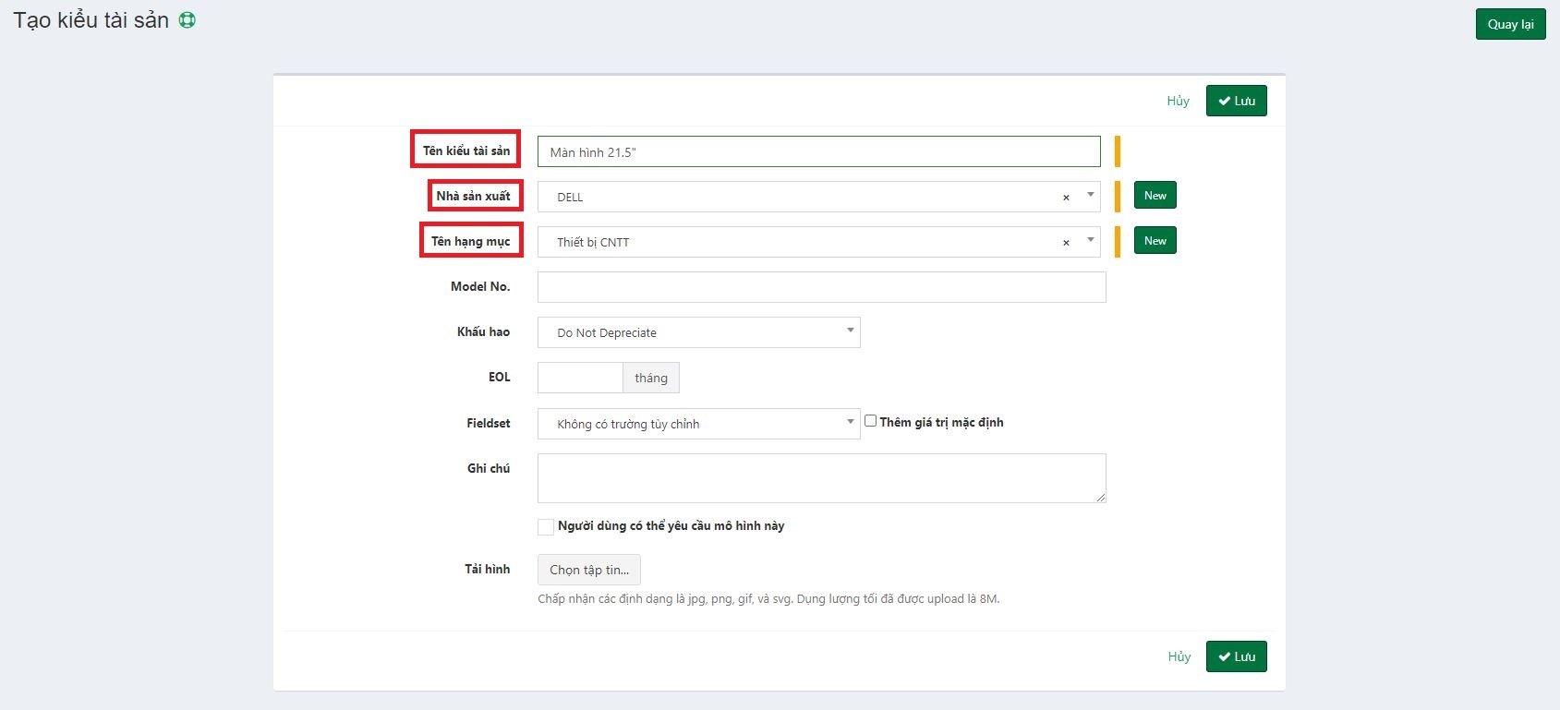Click the bottom Hủy cancel link
Screen dimensions: 1560x710
(x=1179, y=656)
